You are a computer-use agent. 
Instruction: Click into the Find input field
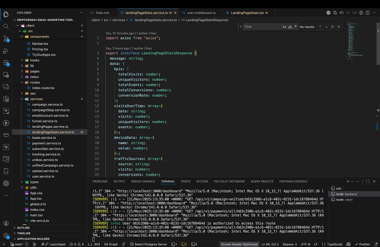click(x=262, y=27)
